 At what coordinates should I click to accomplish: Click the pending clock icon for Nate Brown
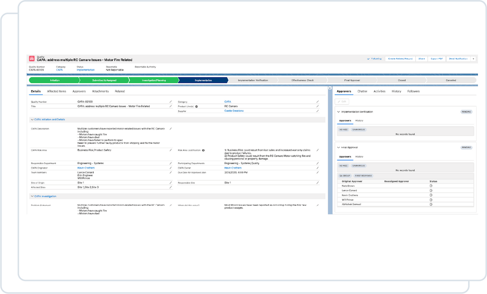(x=431, y=185)
